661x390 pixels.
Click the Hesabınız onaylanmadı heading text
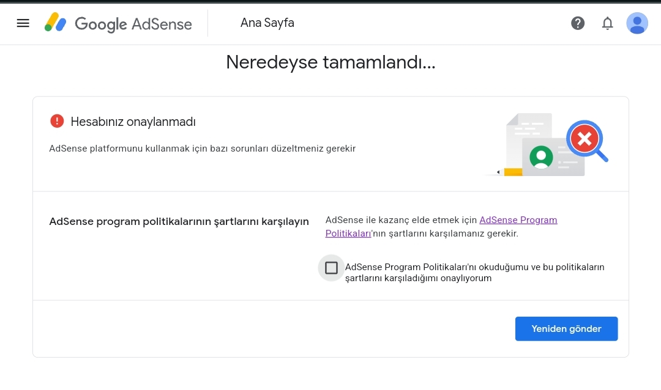click(133, 122)
